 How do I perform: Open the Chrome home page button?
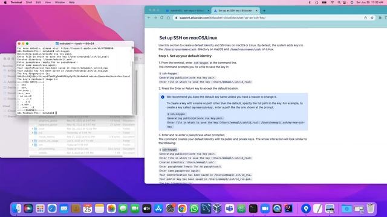[x=168, y=17]
